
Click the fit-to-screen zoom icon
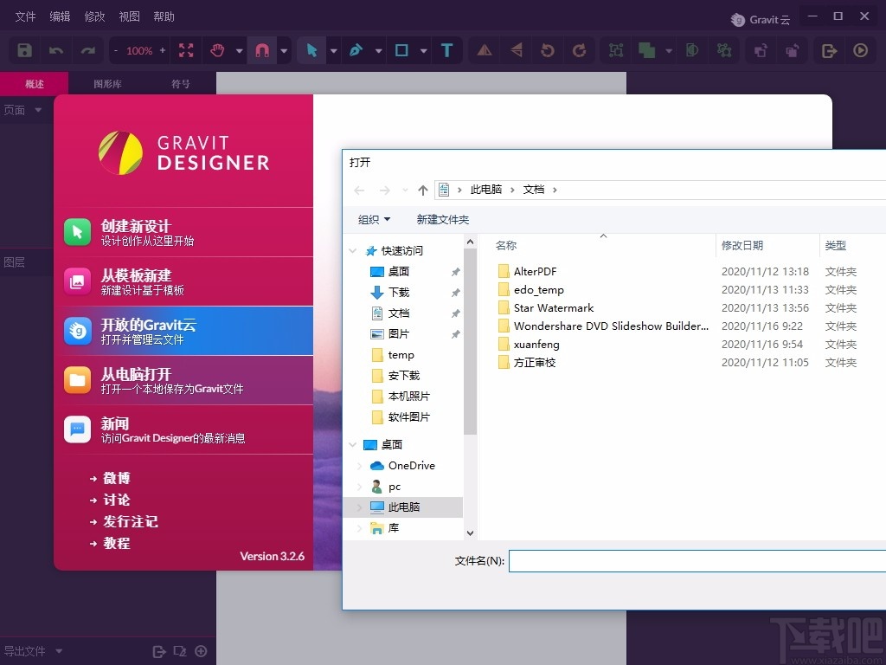point(186,50)
